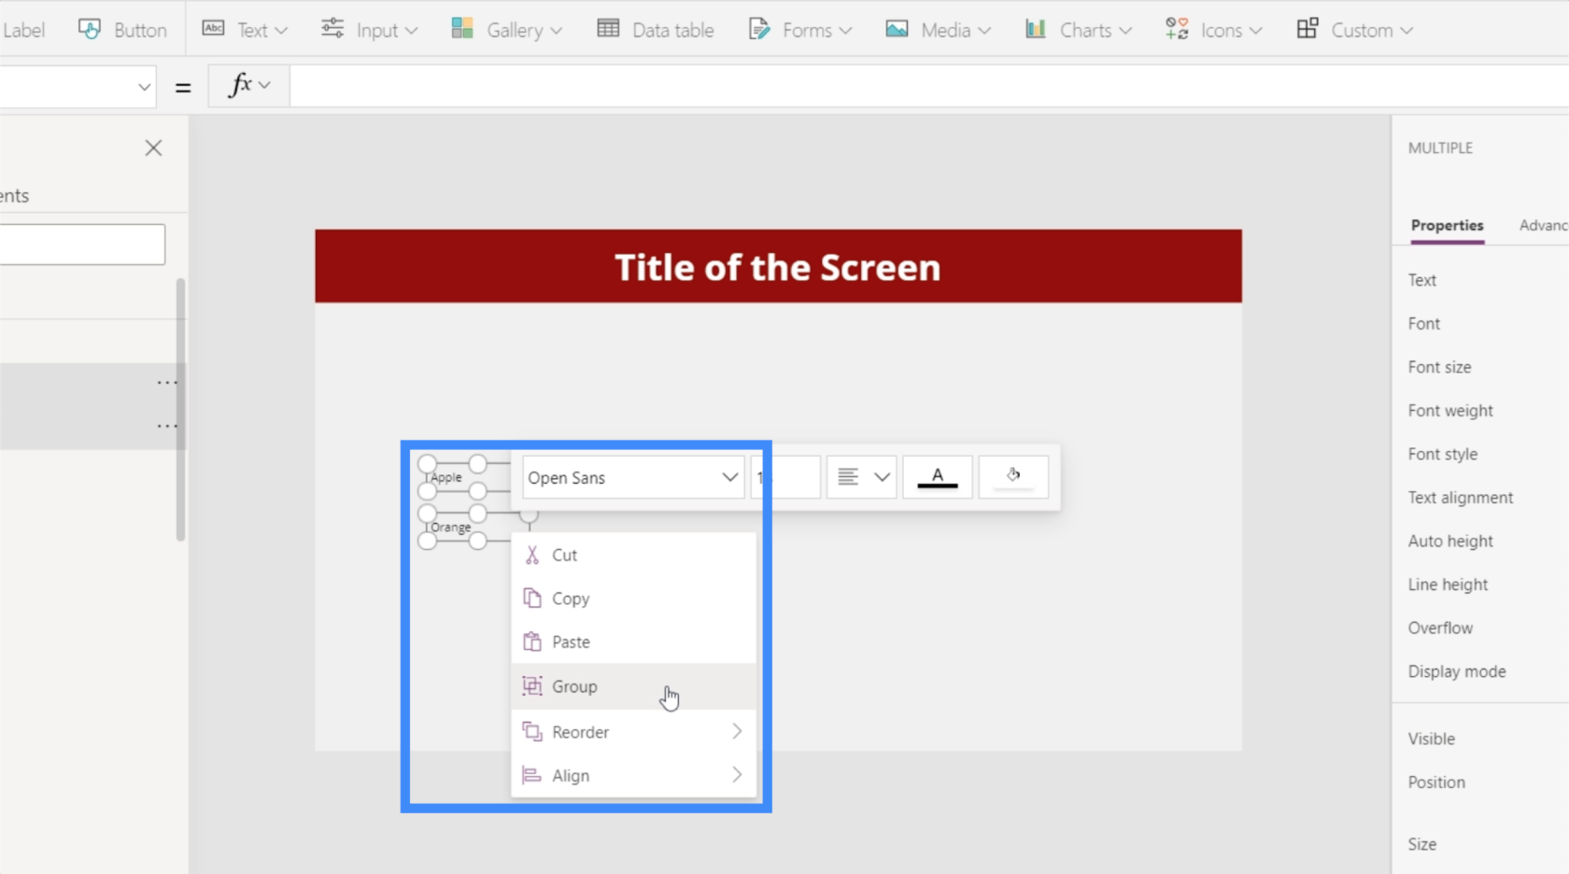Click the Cut scissors icon
Image resolution: width=1569 pixels, height=874 pixels.
pyautogui.click(x=532, y=555)
